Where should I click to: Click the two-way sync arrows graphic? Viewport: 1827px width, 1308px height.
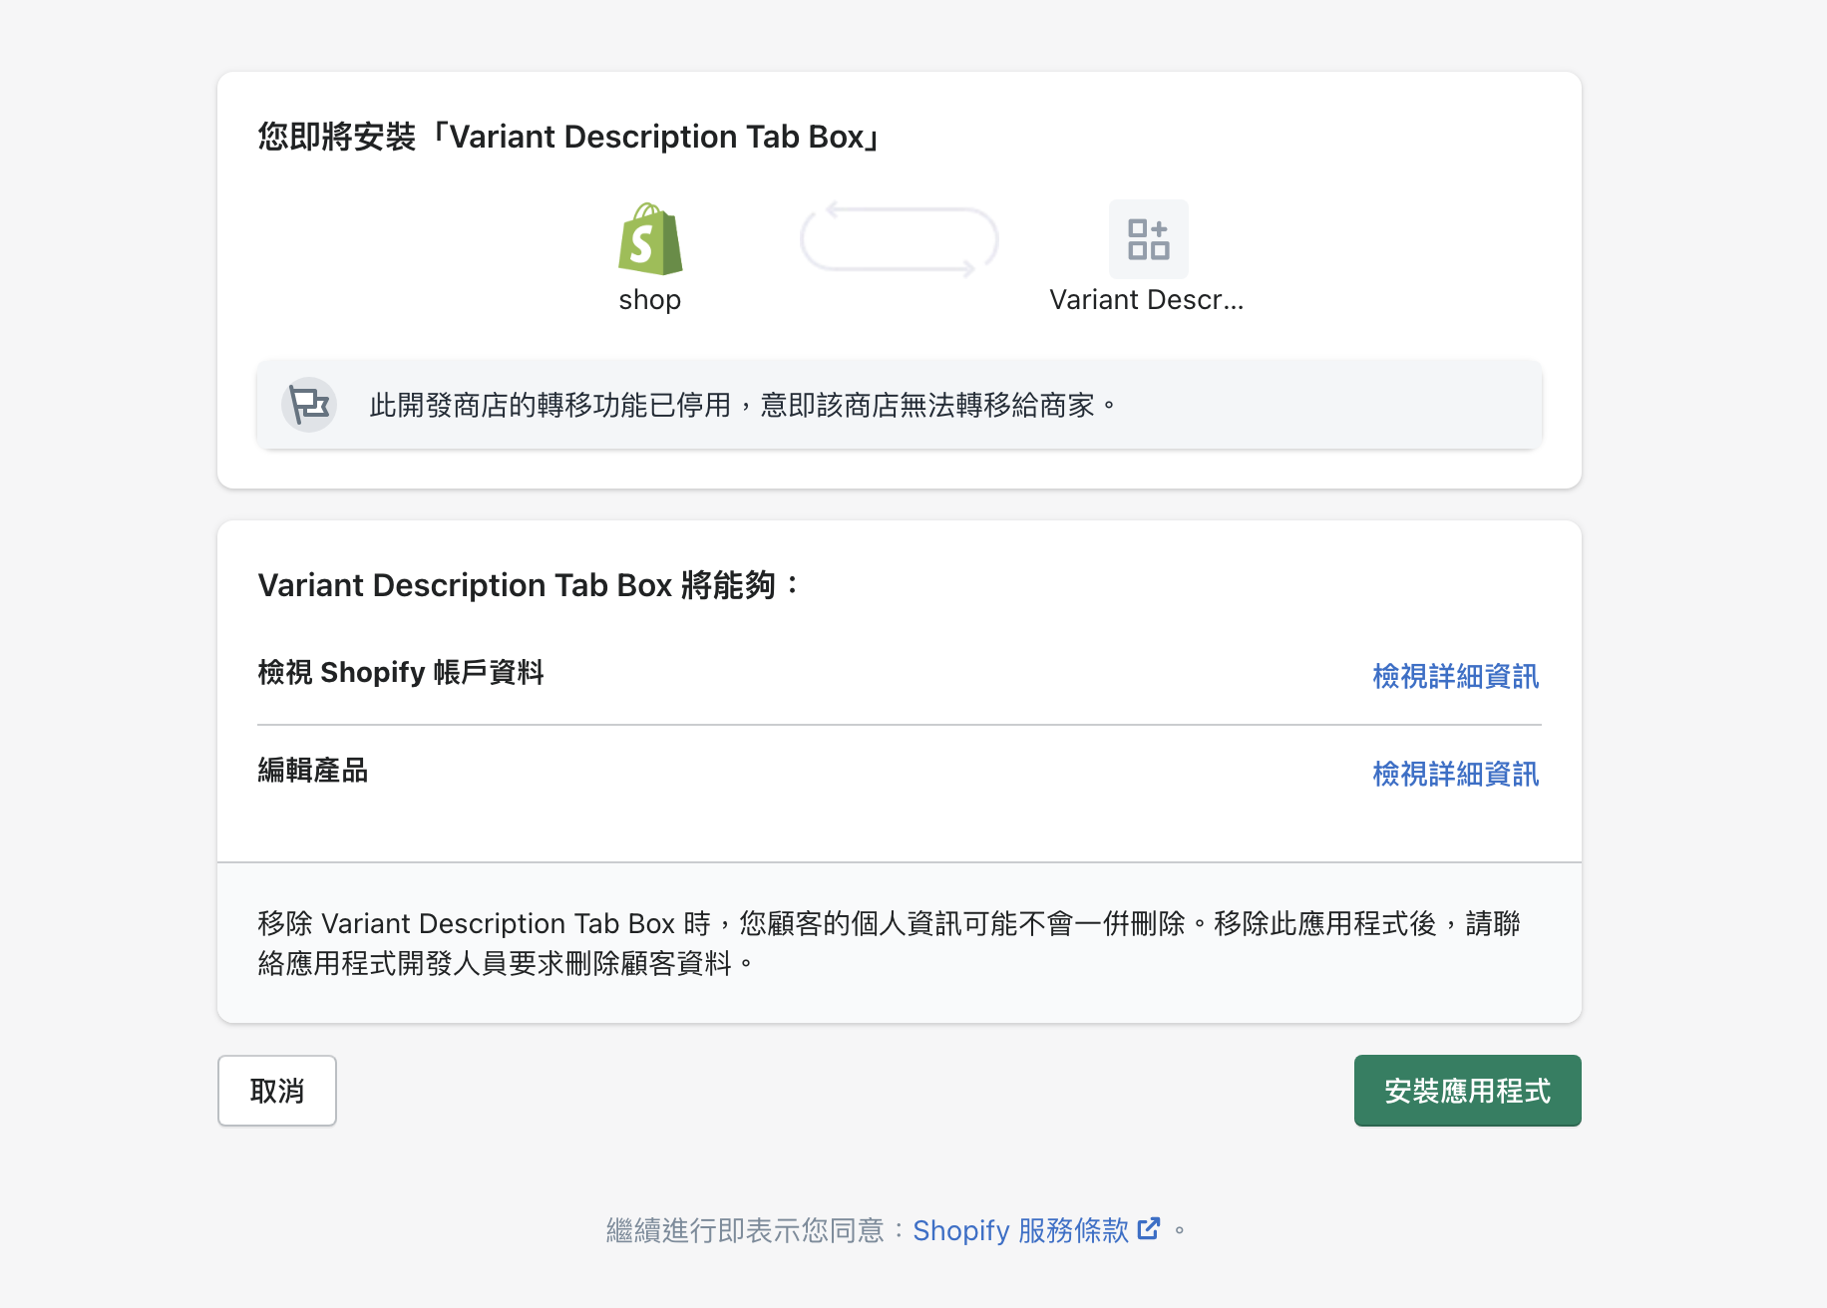coord(900,239)
